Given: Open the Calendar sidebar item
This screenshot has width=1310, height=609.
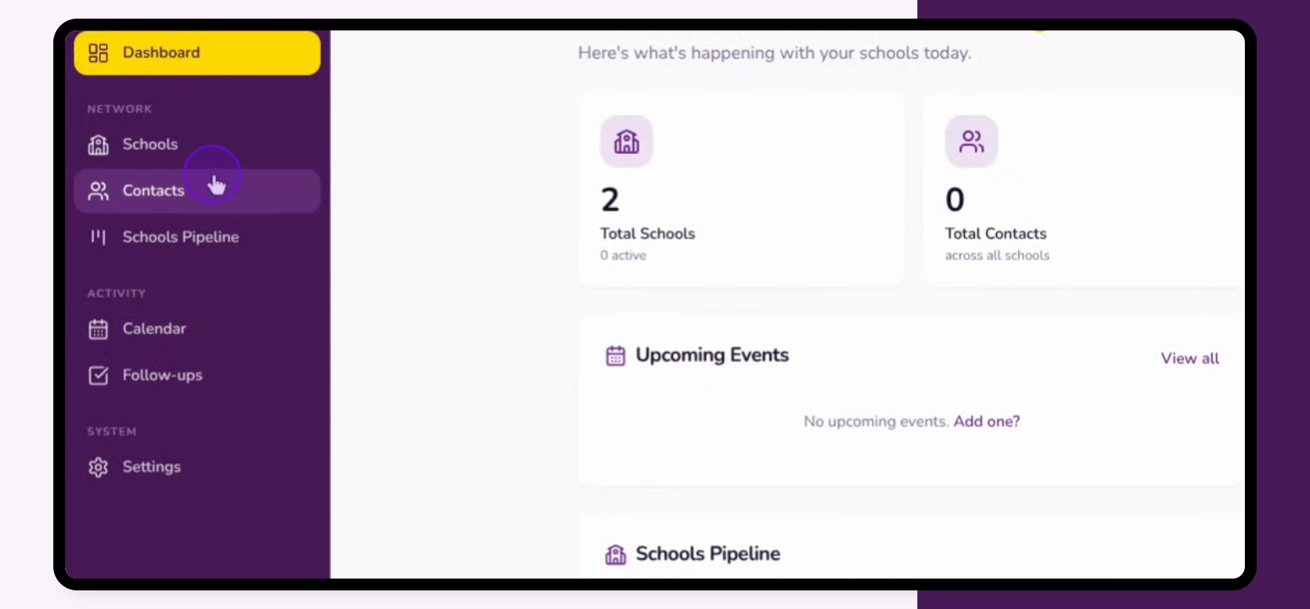Looking at the screenshot, I should (154, 329).
